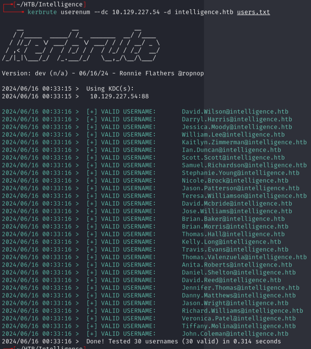311x349 pixels.
Task: Click the Veronica.Patel@intelligence.htb username
Action: point(238,318)
